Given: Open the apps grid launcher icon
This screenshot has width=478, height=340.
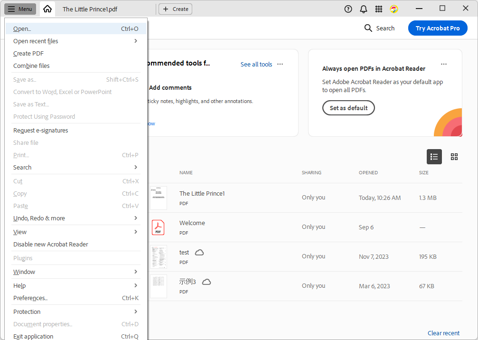Looking at the screenshot, I should [379, 9].
